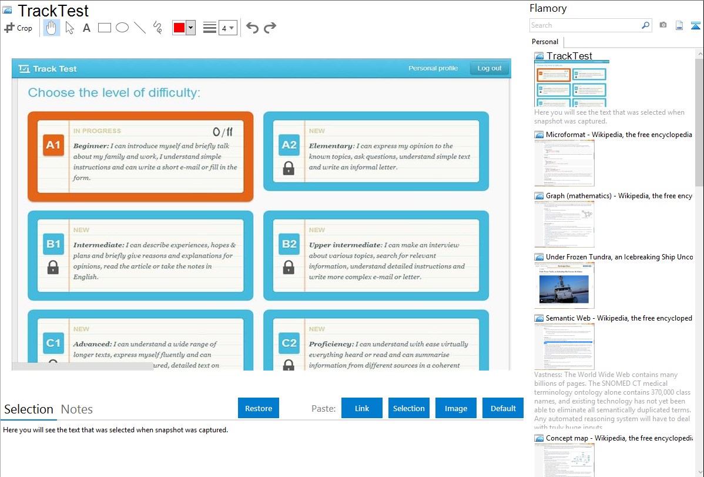Select the text annotation tool
The height and width of the screenshot is (477, 704).
(x=86, y=28)
